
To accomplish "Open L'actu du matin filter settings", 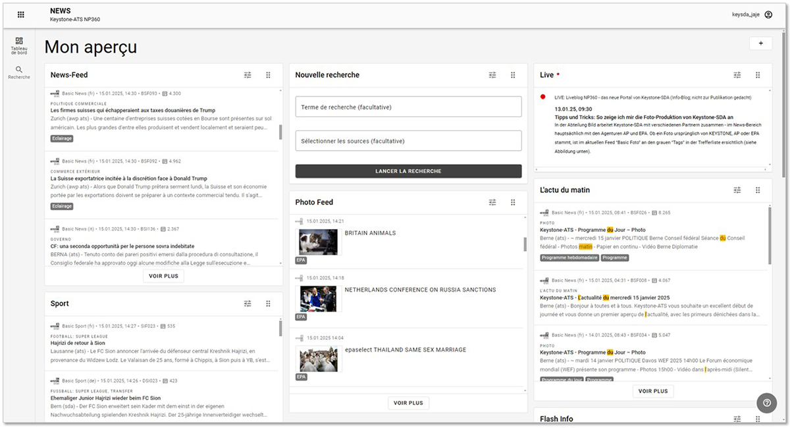I will pos(737,190).
